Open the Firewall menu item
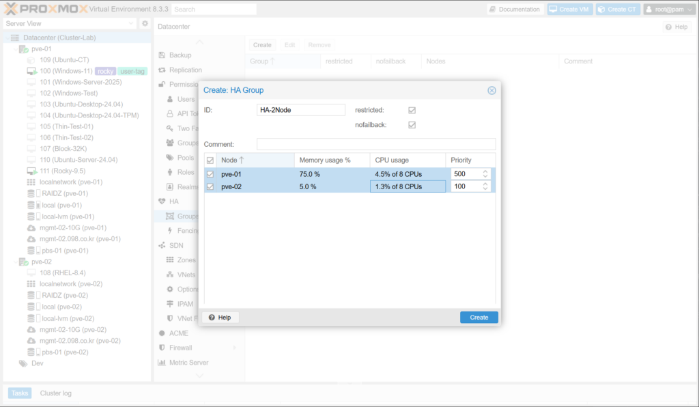This screenshot has height=407, width=699. point(180,348)
